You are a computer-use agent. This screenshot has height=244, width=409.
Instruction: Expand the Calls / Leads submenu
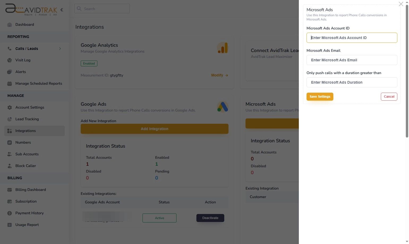click(x=60, y=49)
